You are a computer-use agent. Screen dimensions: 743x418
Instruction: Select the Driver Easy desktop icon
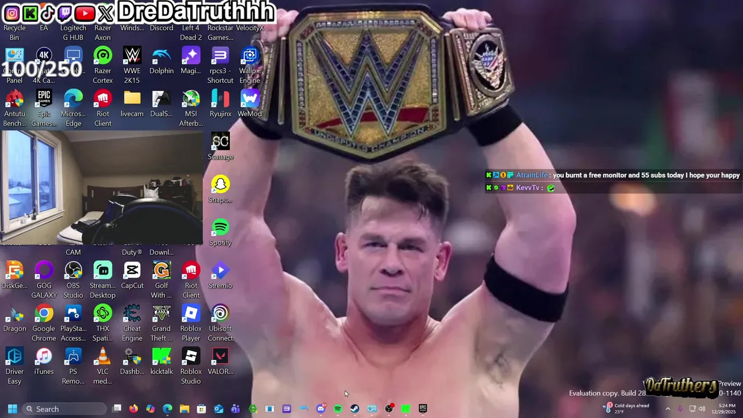[15, 366]
